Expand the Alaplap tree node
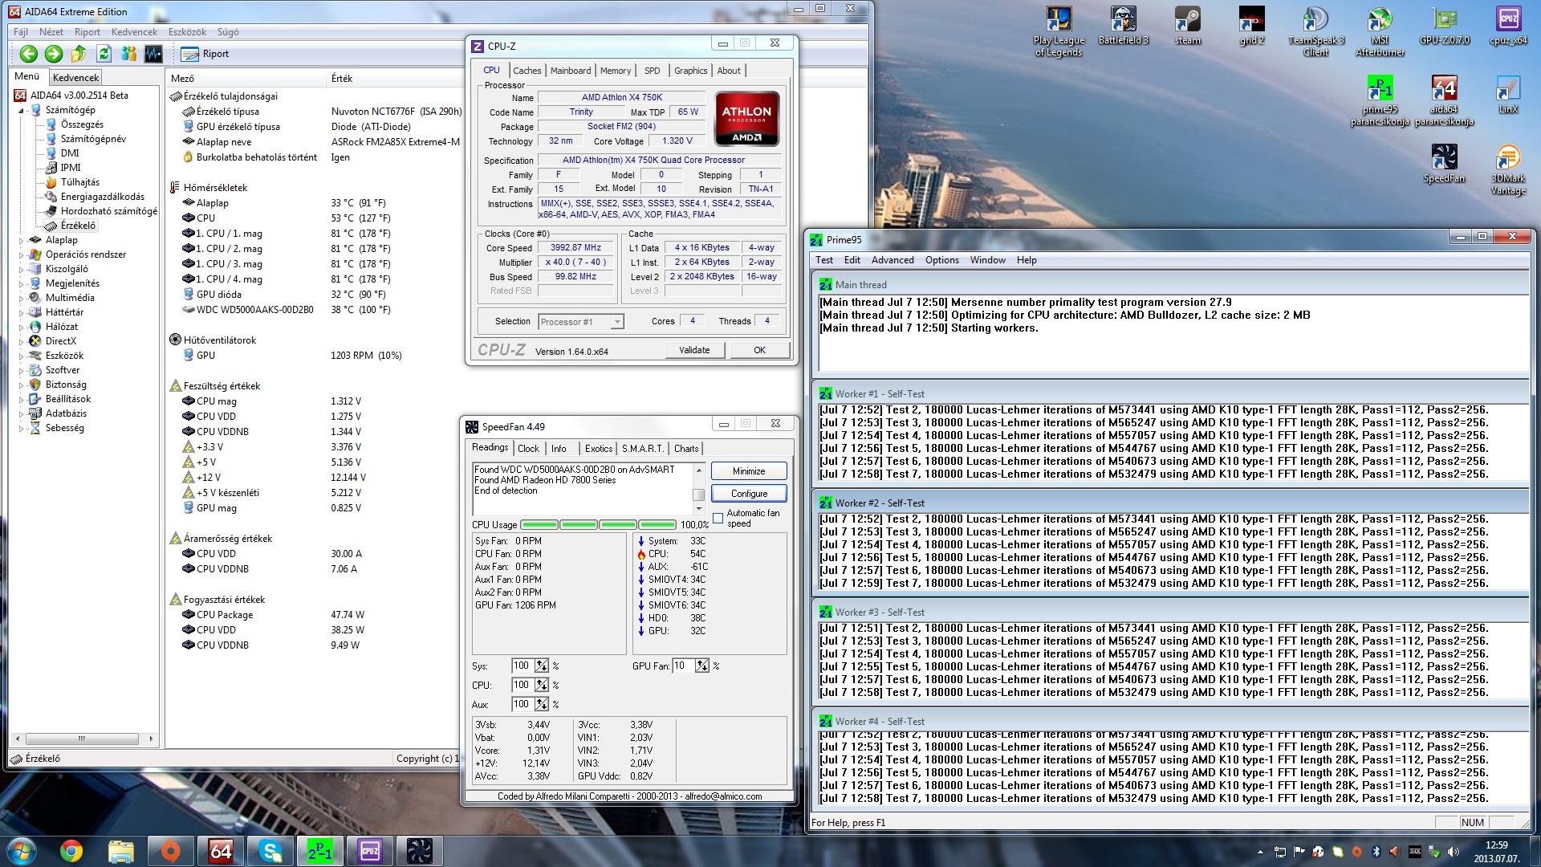 [x=22, y=240]
